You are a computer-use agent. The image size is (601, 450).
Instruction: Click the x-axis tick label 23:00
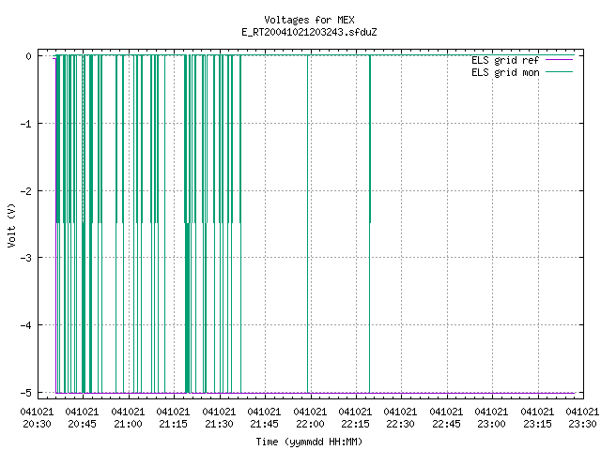tap(491, 424)
